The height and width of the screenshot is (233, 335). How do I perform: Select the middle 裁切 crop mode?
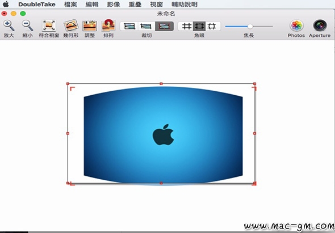146,26
